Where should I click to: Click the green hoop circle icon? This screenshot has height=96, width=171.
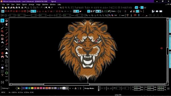pos(105,11)
